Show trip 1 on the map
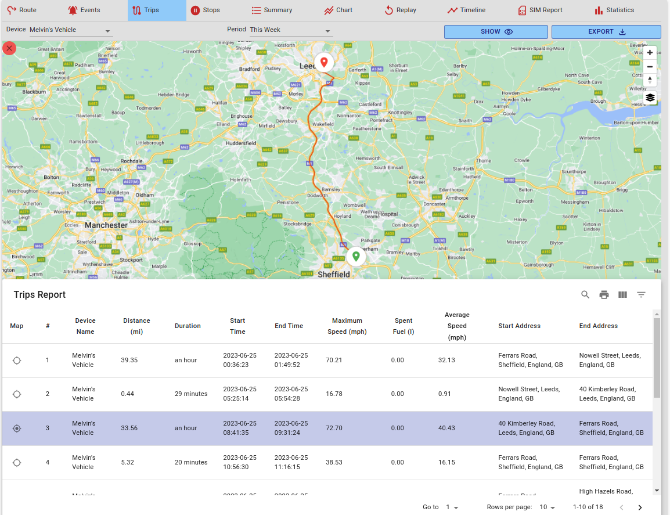The image size is (670, 515). tap(17, 361)
